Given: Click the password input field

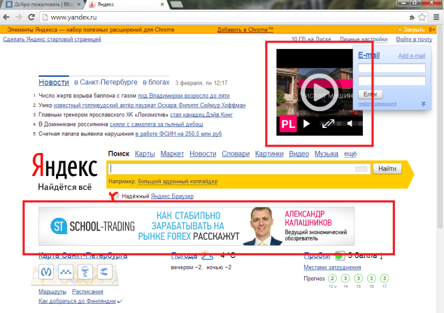Looking at the screenshot, I should point(392,80).
